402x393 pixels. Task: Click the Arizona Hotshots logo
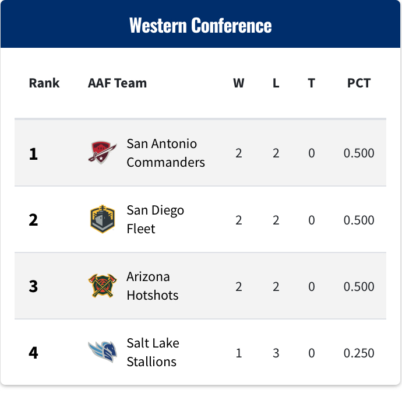click(x=103, y=286)
